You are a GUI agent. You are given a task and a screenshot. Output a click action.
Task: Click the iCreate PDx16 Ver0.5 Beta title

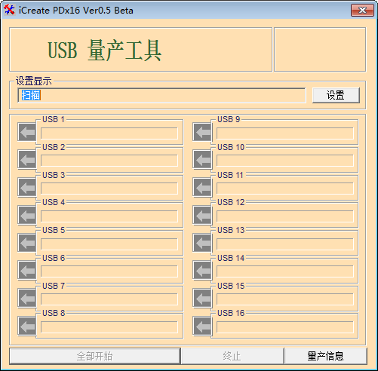pos(76,11)
